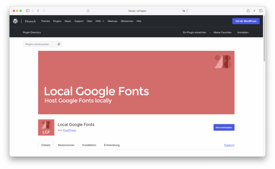Screen dimensions: 275x169
Task: Open the Über menu item
Action: (89, 21)
